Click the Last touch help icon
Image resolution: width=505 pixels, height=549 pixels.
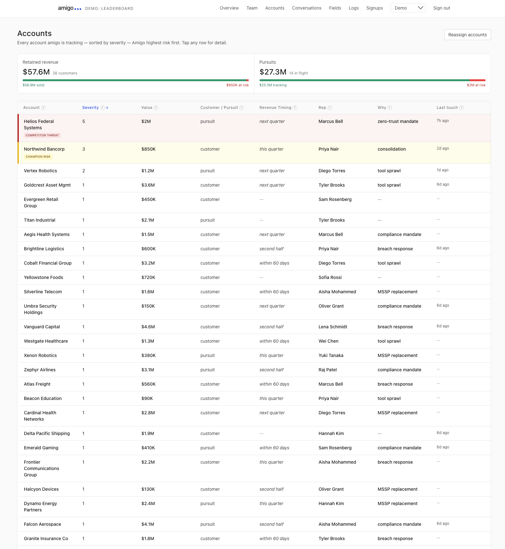pos(461,108)
